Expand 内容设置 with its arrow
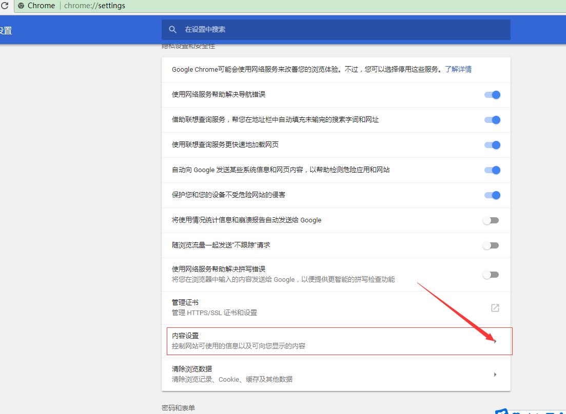This screenshot has height=414, width=566. point(495,341)
